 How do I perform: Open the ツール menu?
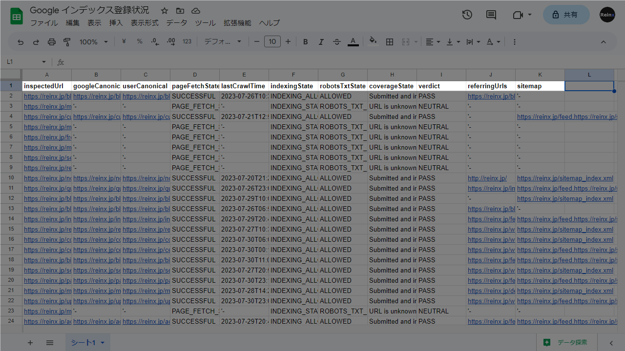(x=206, y=23)
